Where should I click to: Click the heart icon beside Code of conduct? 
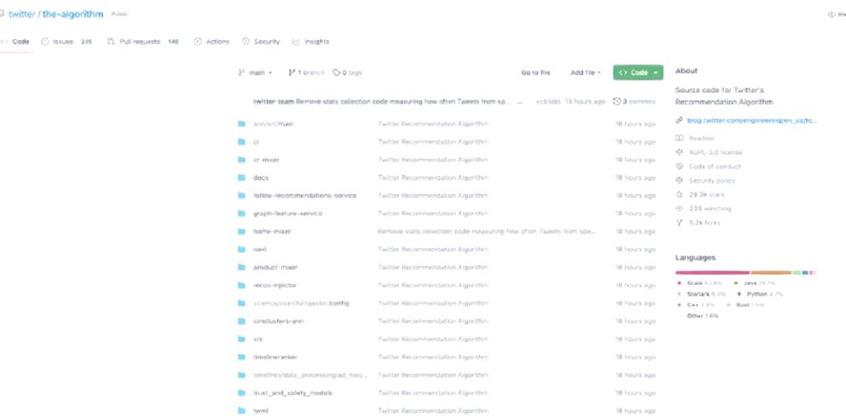(x=679, y=166)
